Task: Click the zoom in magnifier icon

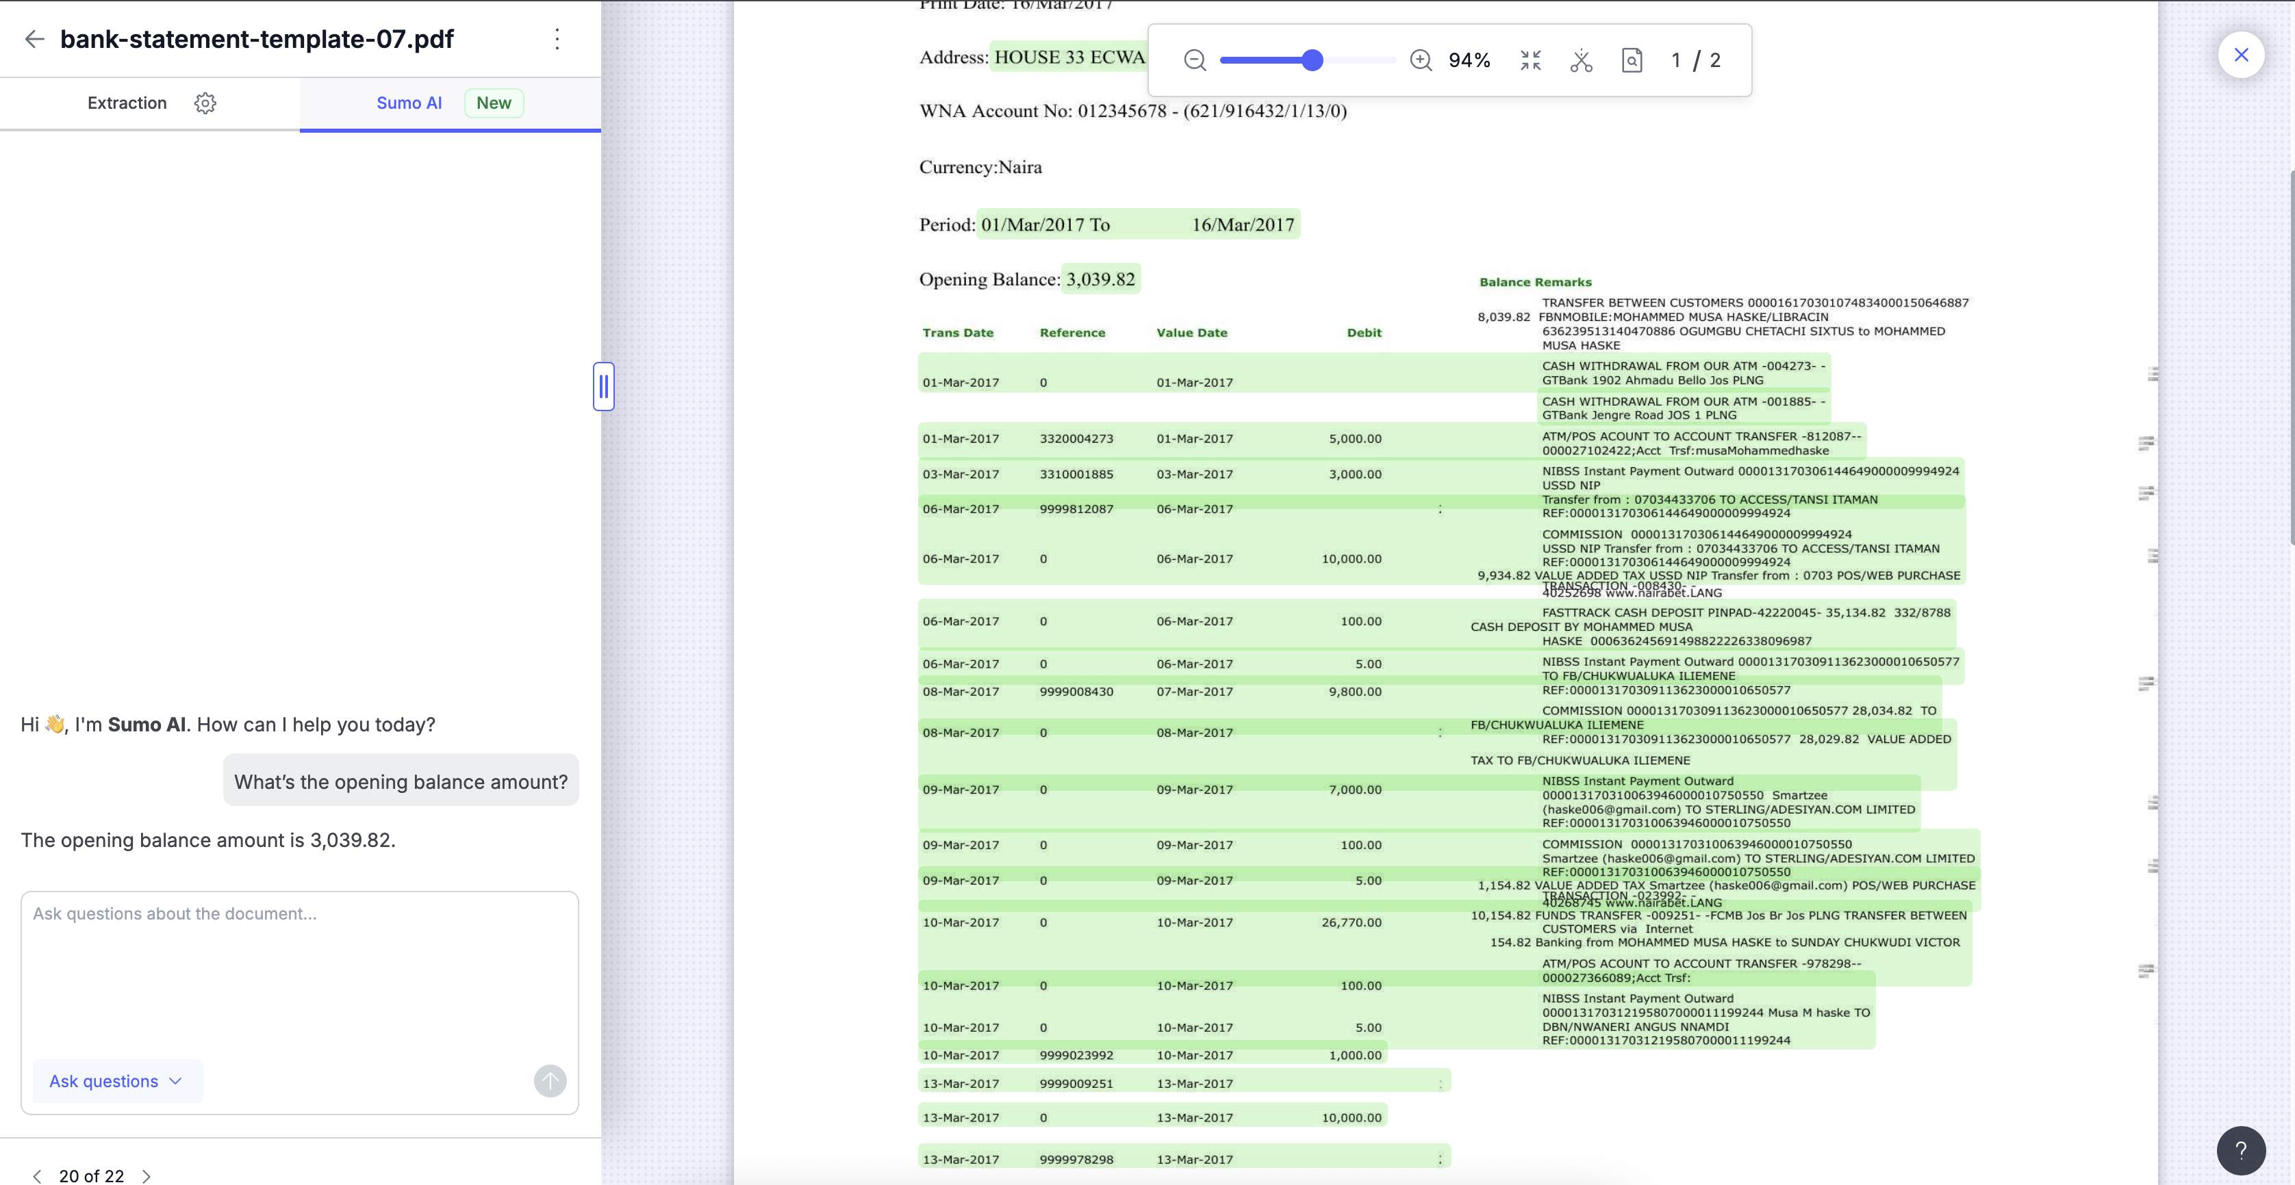Action: pos(1421,60)
